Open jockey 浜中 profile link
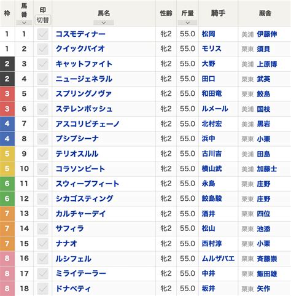The height and width of the screenshot is (296, 291). pos(208,139)
